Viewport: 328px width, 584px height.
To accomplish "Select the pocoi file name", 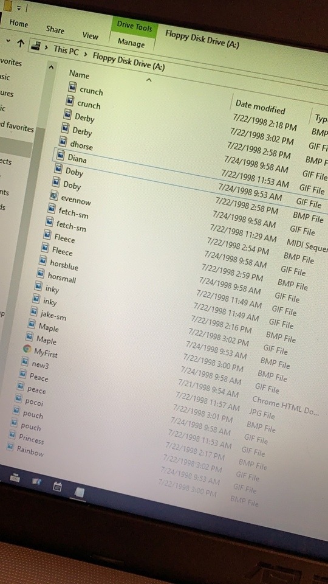I will point(34,402).
